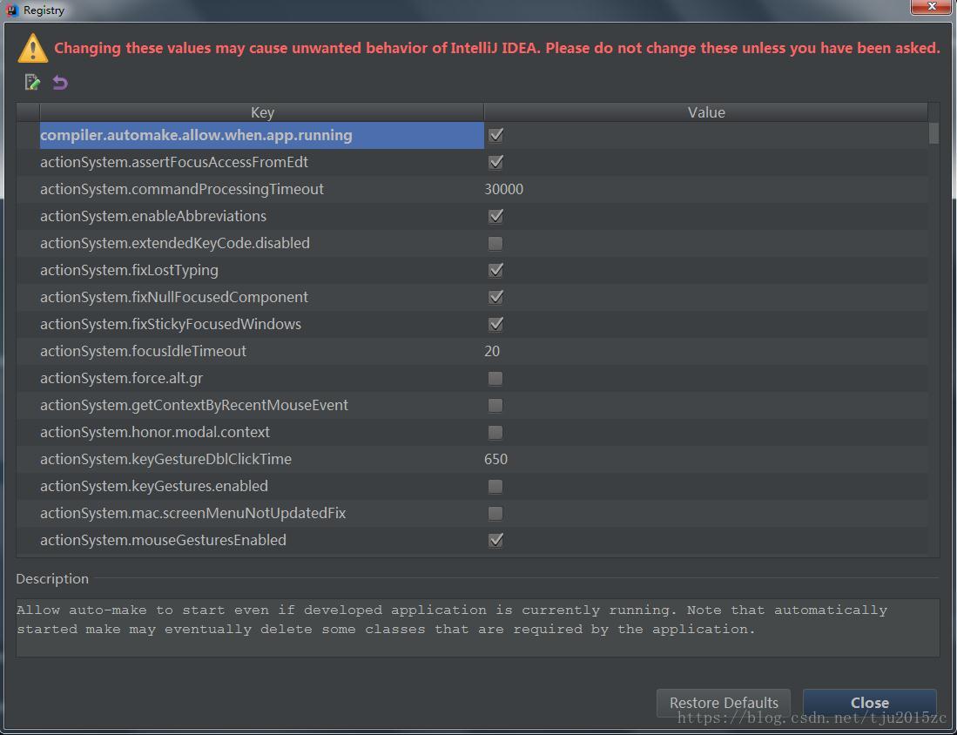Check actionSystem.mac.screenMenuNotUpdatedFix checkbox
Image resolution: width=957 pixels, height=735 pixels.
pos(495,513)
